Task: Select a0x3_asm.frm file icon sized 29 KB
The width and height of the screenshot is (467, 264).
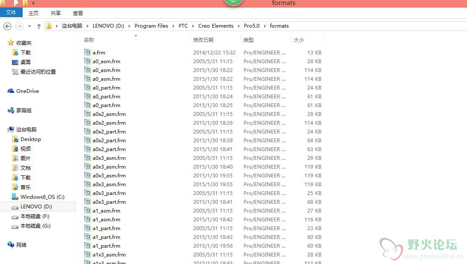Action: point(87,158)
